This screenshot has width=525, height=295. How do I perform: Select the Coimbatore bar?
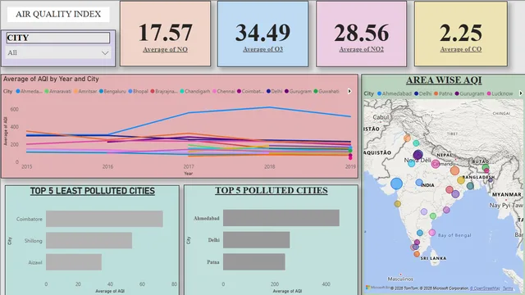(x=104, y=219)
